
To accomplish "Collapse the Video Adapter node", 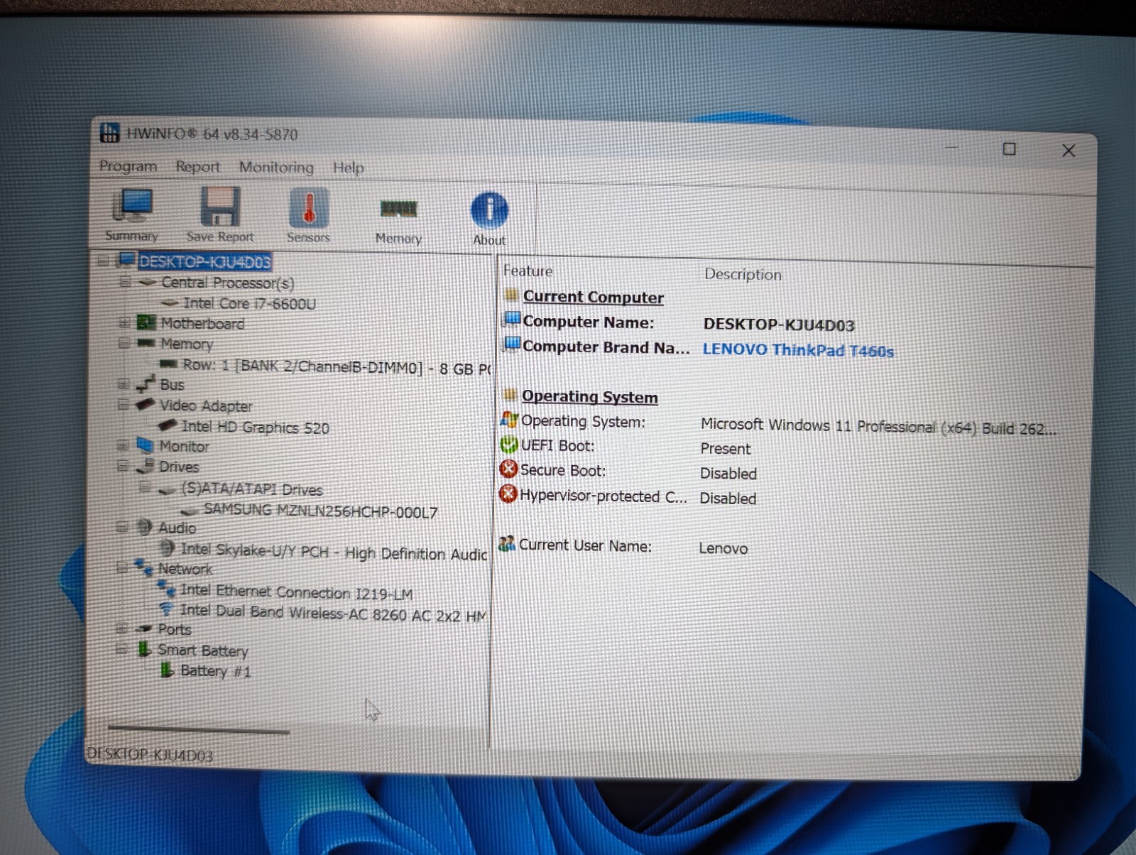I will [124, 405].
